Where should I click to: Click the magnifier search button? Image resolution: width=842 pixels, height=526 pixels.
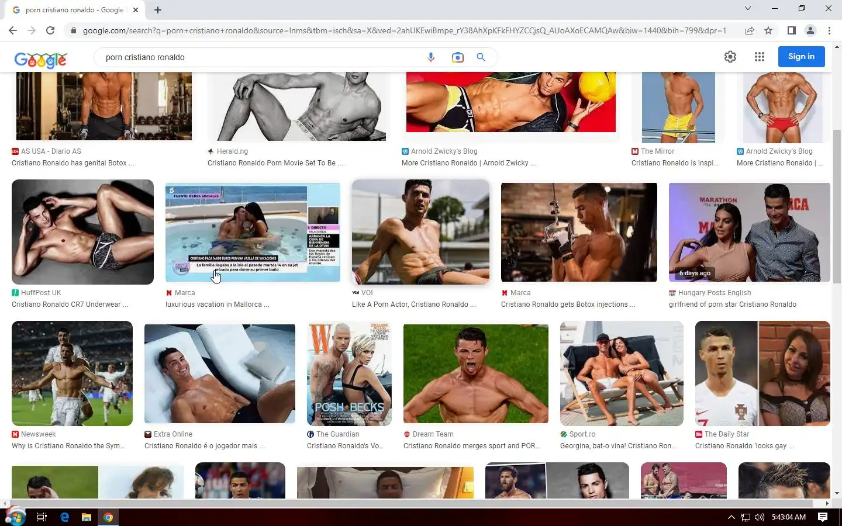481,57
